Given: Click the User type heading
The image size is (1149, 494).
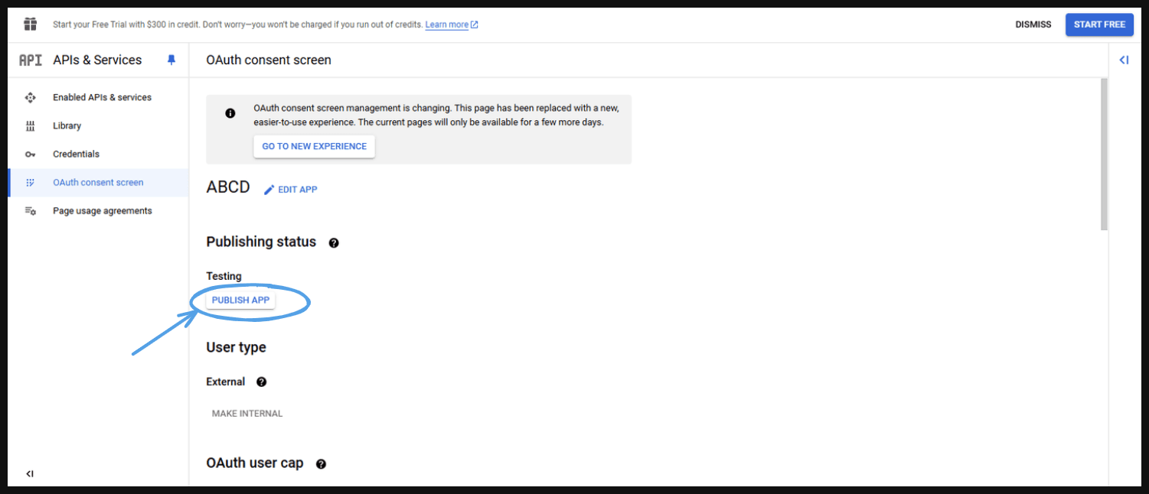Looking at the screenshot, I should pyautogui.click(x=237, y=347).
